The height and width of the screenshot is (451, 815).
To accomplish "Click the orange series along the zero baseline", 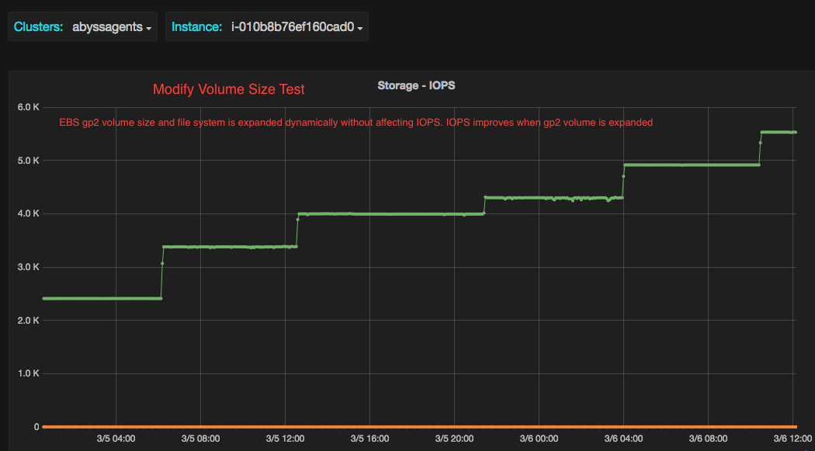I will point(388,426).
